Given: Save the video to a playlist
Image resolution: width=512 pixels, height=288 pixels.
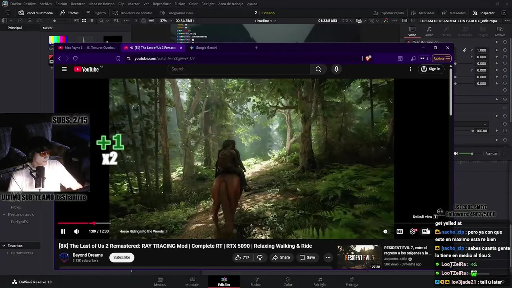Looking at the screenshot, I should 307,258.
